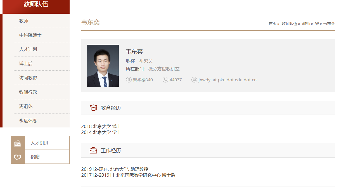Click the 首页 breadcrumb link
This screenshot has width=346, height=187.
(272, 23)
